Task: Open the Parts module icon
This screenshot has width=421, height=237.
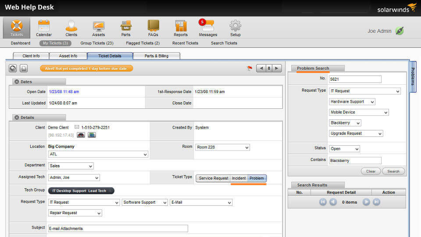Action: (x=126, y=26)
